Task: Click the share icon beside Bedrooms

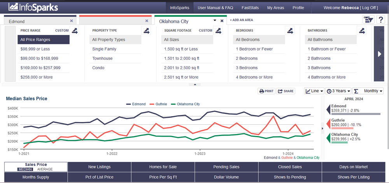Action: (290, 30)
